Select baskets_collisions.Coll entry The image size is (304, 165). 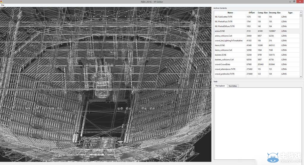[x=257, y=59]
